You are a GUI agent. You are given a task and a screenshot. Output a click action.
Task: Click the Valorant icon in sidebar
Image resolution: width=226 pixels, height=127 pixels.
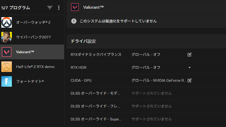pos(7,52)
